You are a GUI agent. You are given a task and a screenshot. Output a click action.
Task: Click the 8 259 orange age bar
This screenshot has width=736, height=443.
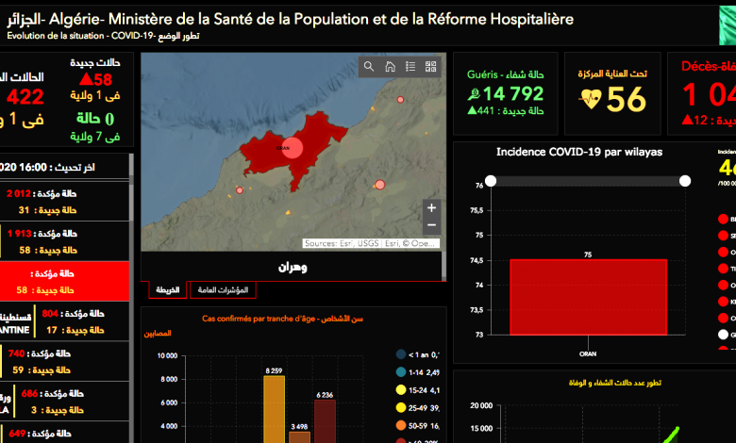275,409
